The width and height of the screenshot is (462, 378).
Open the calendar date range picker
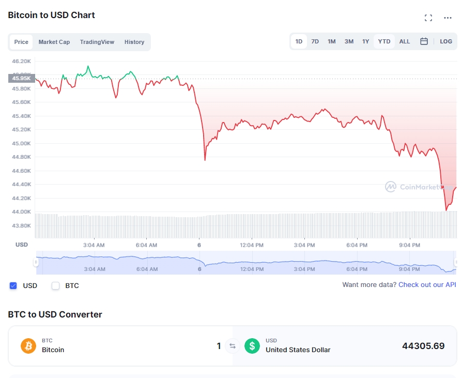pos(424,41)
